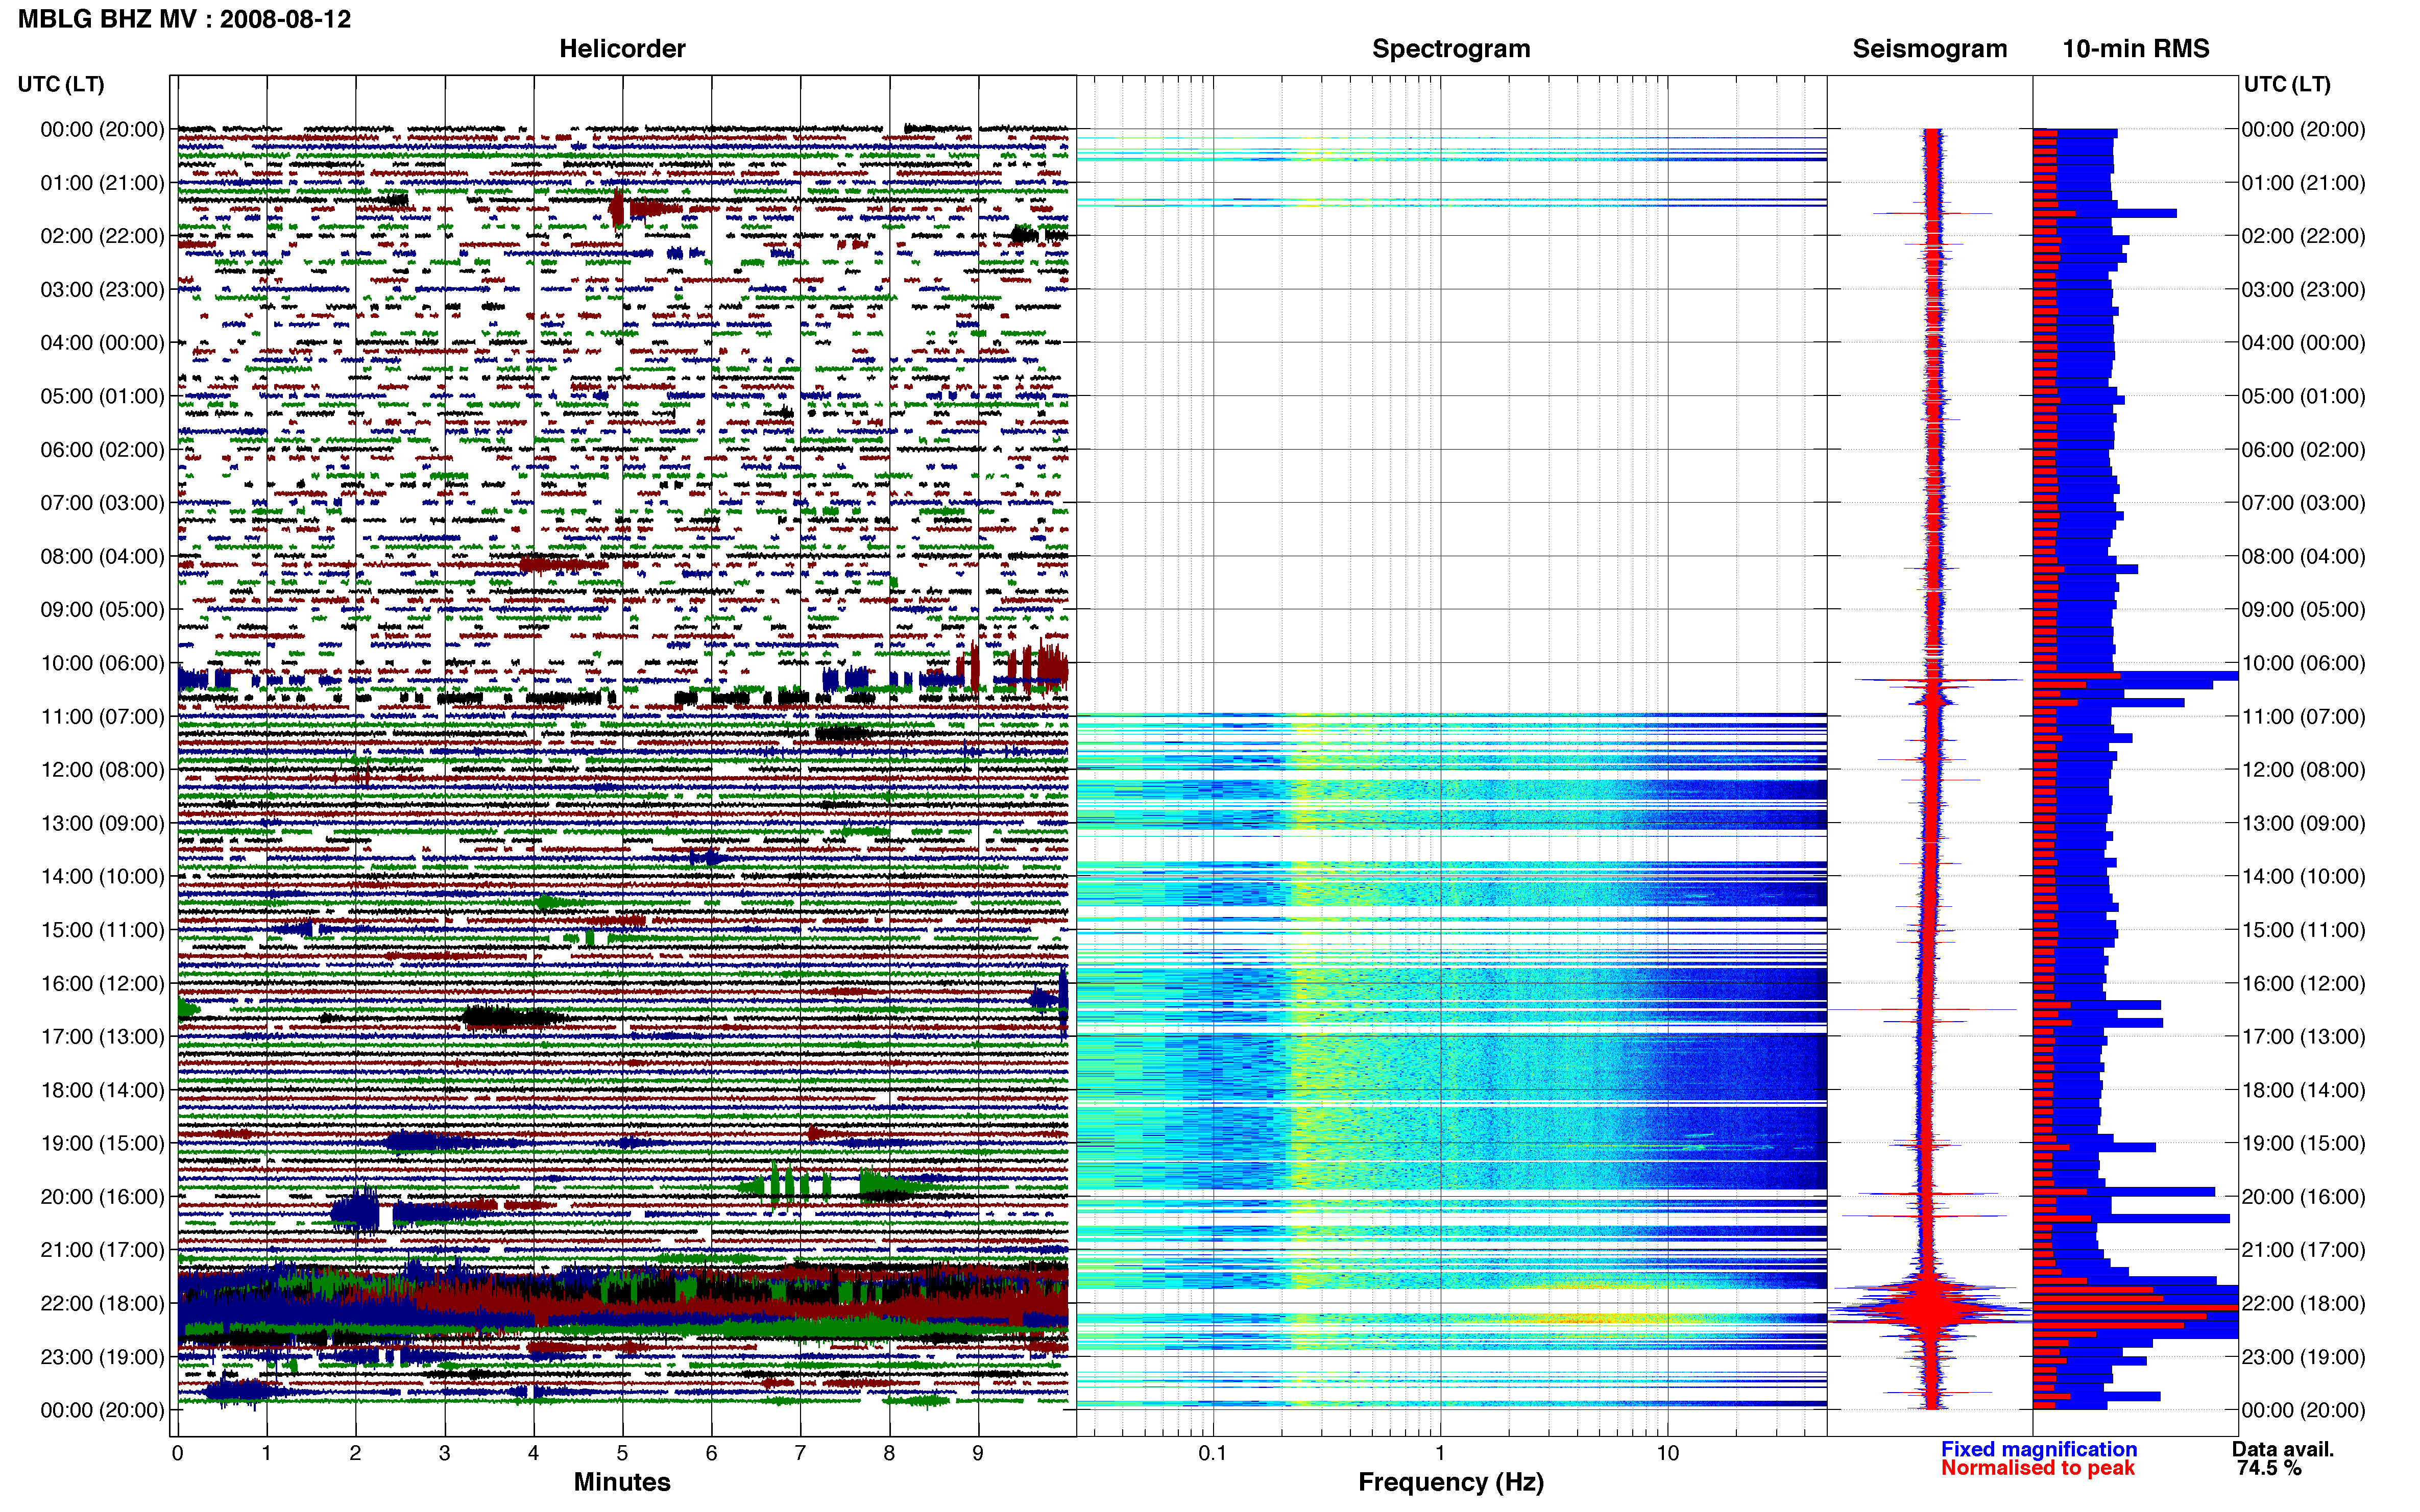Click the right 'UTC (LT)' axis label

2287,84
